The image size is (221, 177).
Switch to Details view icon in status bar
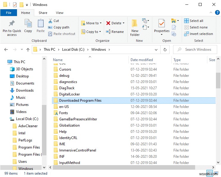(210, 173)
